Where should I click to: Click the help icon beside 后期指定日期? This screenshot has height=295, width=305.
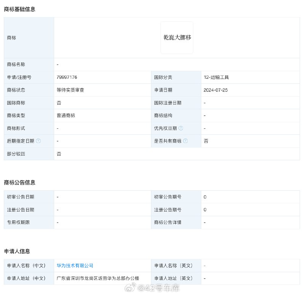(39, 141)
